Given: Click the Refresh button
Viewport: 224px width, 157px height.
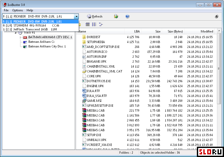Looking at the screenshot, I should pyautogui.click(x=95, y=16).
